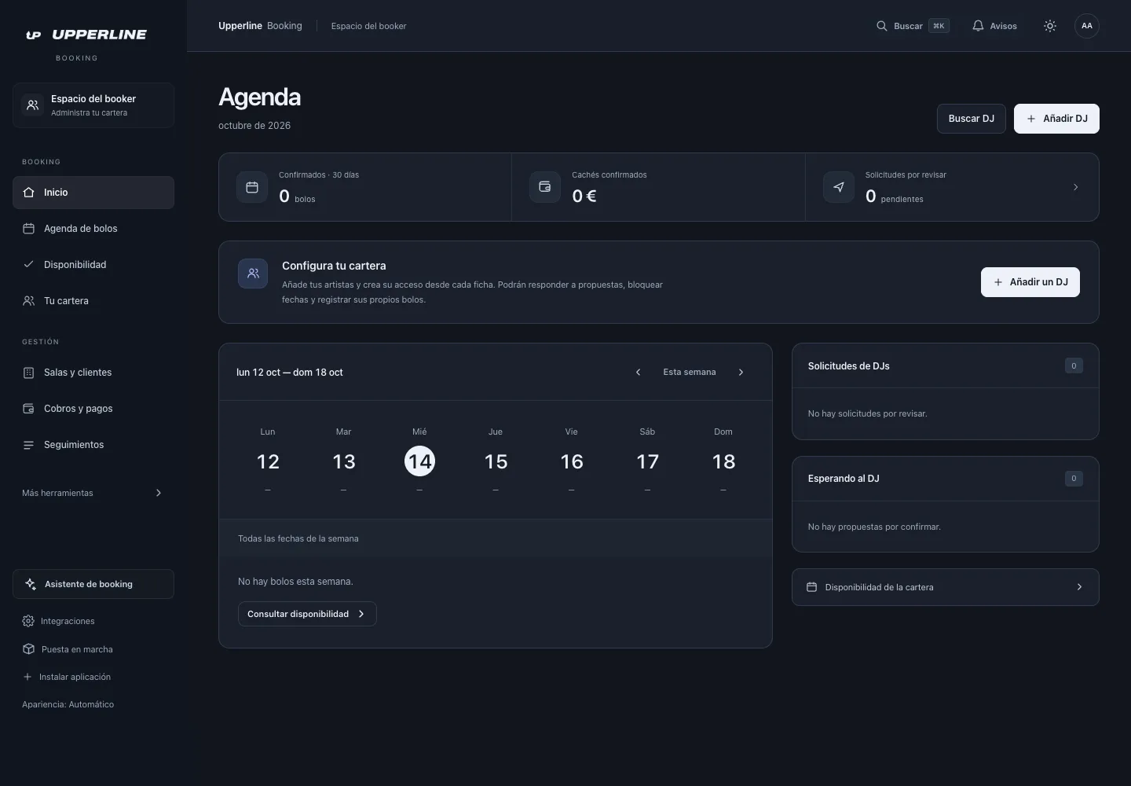The height and width of the screenshot is (786, 1131).
Task: Launch the Asistente de booking
Action: pos(93,584)
